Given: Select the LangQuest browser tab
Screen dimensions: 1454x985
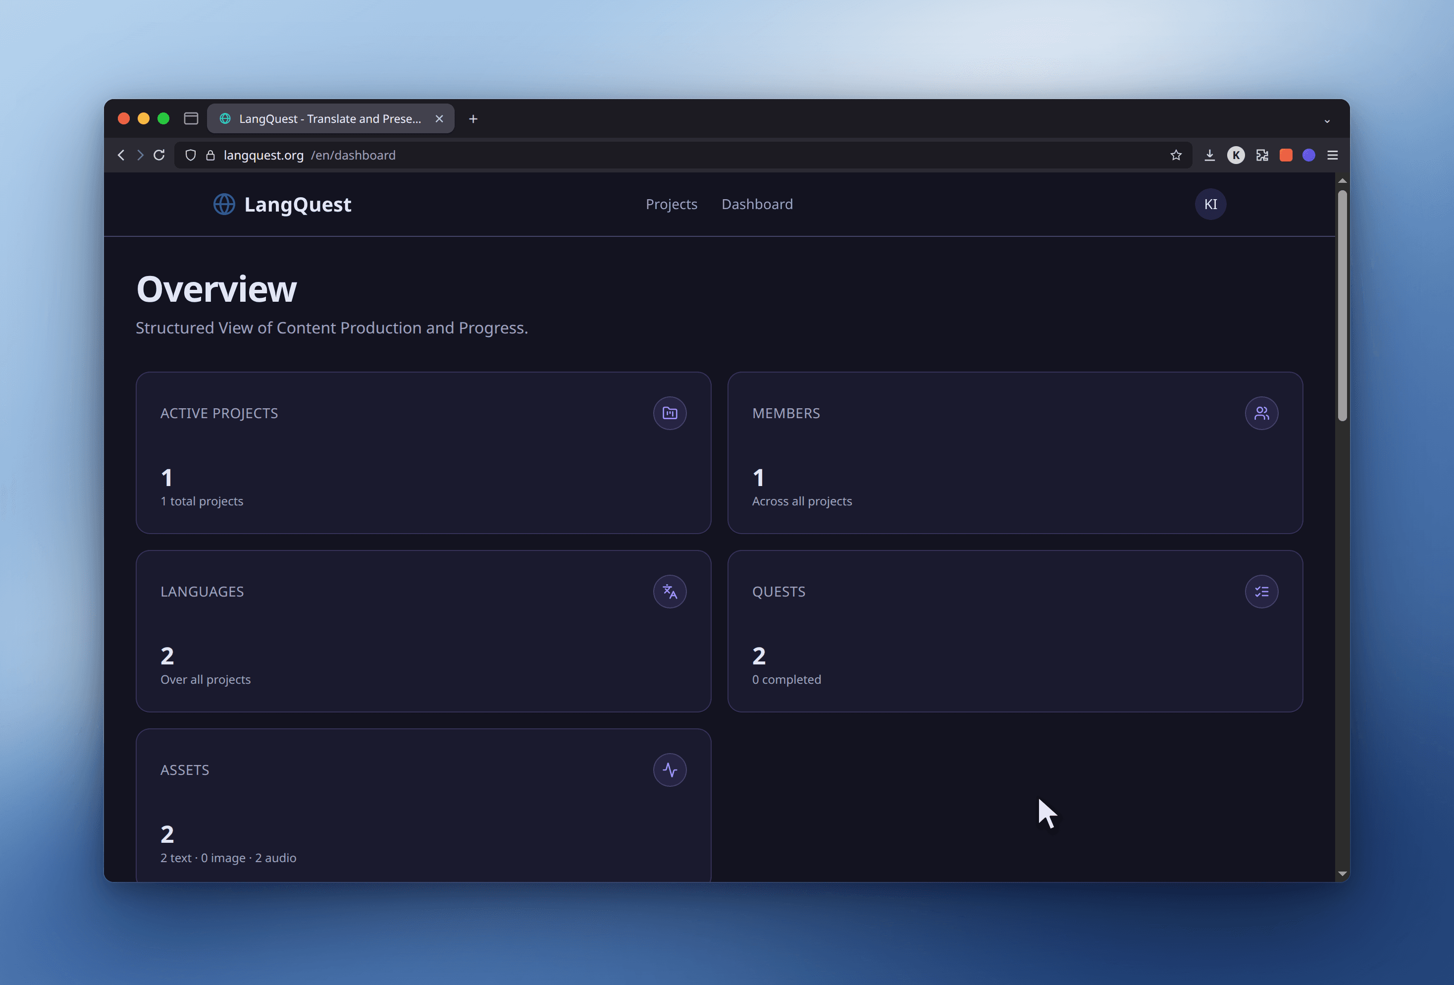Looking at the screenshot, I should pyautogui.click(x=330, y=118).
